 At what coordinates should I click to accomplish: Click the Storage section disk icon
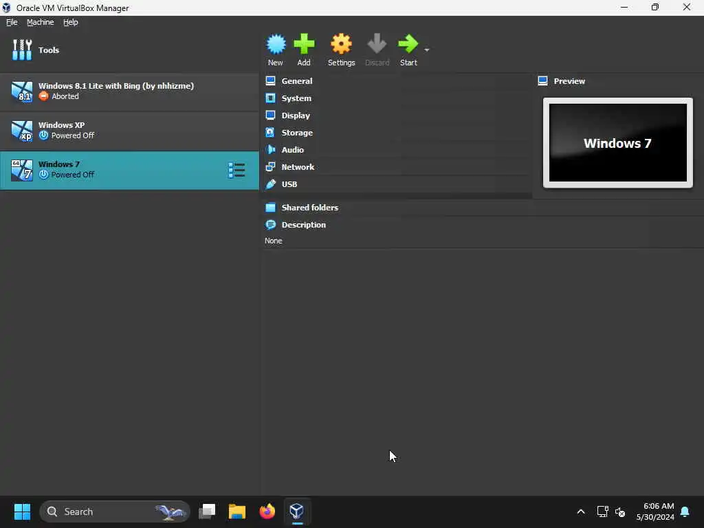coord(270,133)
